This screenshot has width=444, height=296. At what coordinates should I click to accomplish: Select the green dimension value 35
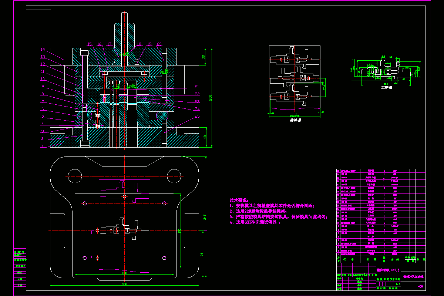point(203,57)
